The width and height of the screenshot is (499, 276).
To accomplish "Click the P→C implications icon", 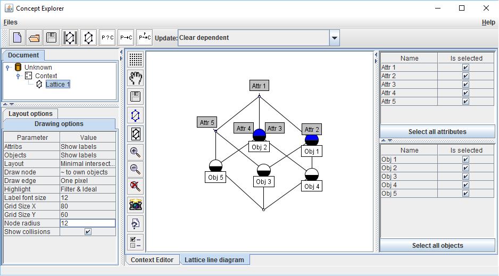I will click(126, 38).
